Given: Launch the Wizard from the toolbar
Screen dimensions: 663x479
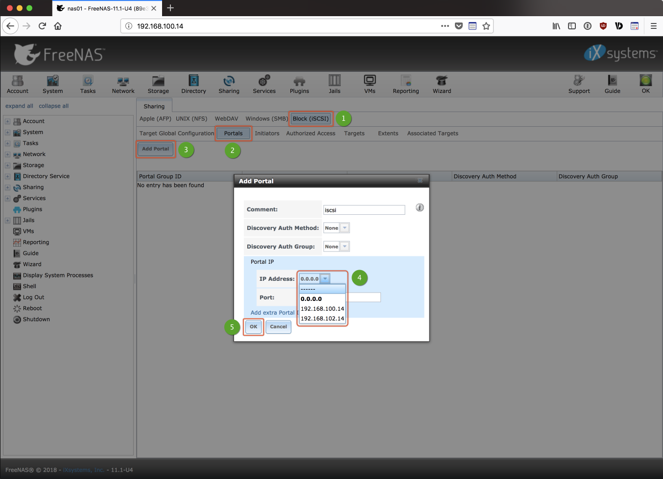Looking at the screenshot, I should coord(442,84).
